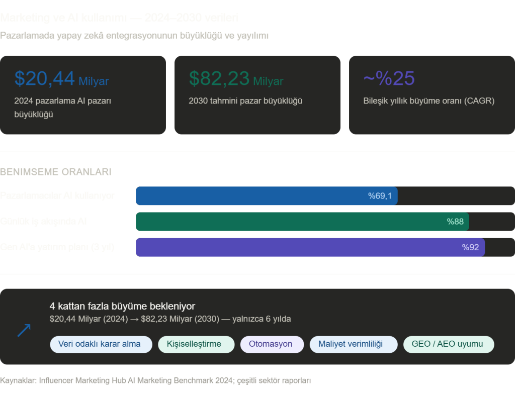Click '4 kattan fazla büyüme bekleniyor' heading

pyautogui.click(x=122, y=306)
